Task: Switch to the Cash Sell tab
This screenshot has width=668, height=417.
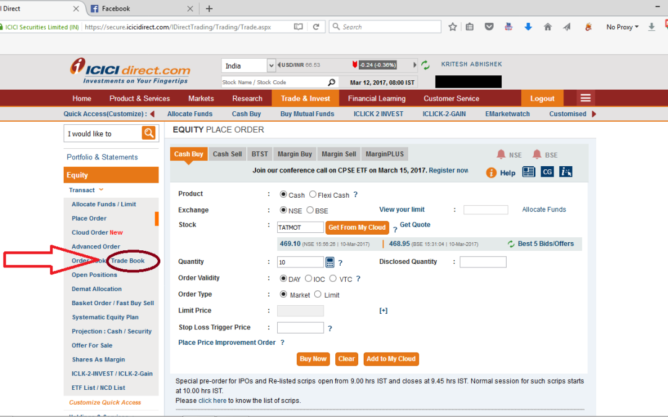Action: point(227,154)
